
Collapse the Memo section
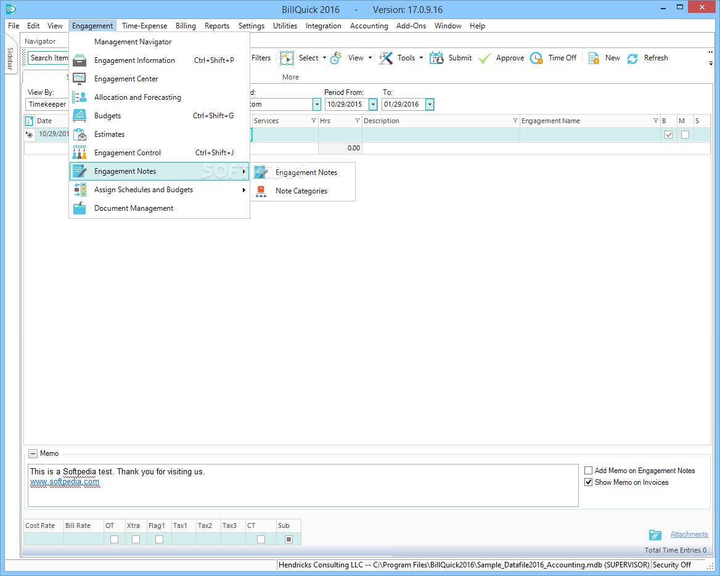point(33,454)
